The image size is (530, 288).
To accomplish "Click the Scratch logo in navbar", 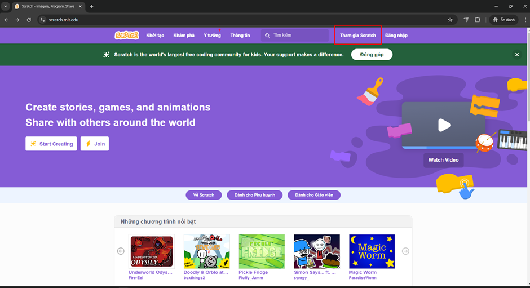I will pyautogui.click(x=127, y=35).
